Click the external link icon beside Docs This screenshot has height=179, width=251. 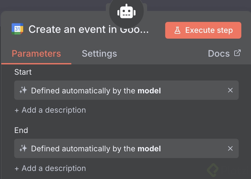coord(237,53)
